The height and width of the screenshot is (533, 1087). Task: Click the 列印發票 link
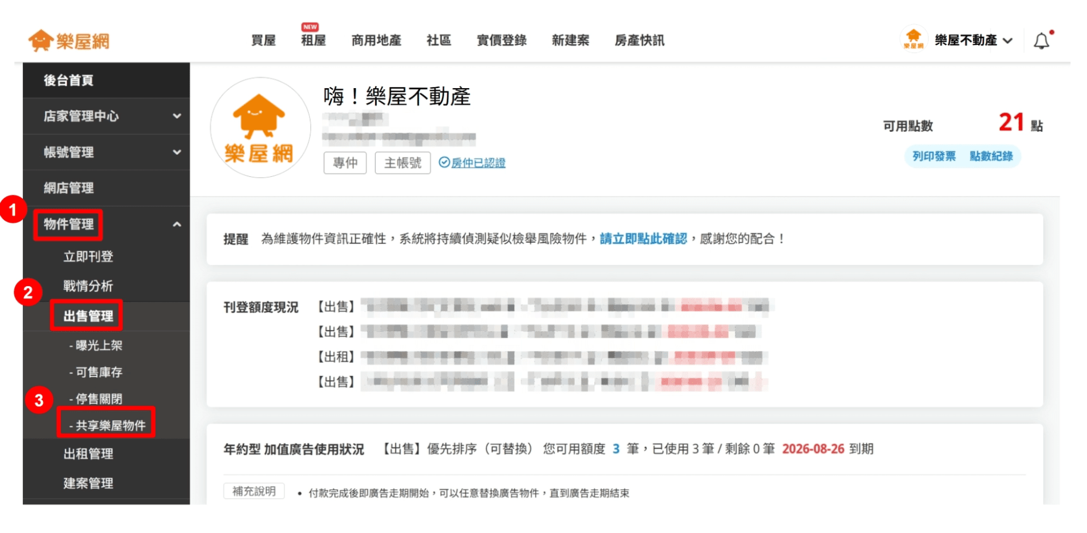[934, 157]
